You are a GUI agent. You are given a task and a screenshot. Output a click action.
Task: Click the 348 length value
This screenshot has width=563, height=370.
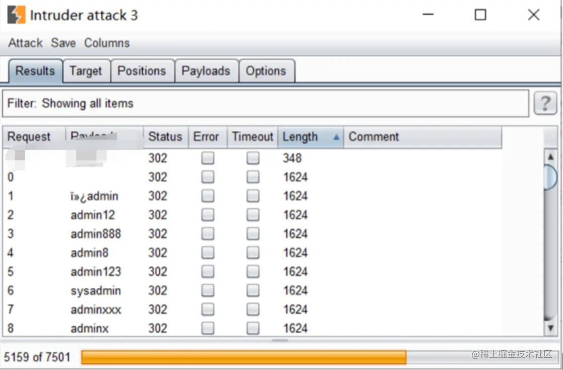292,158
